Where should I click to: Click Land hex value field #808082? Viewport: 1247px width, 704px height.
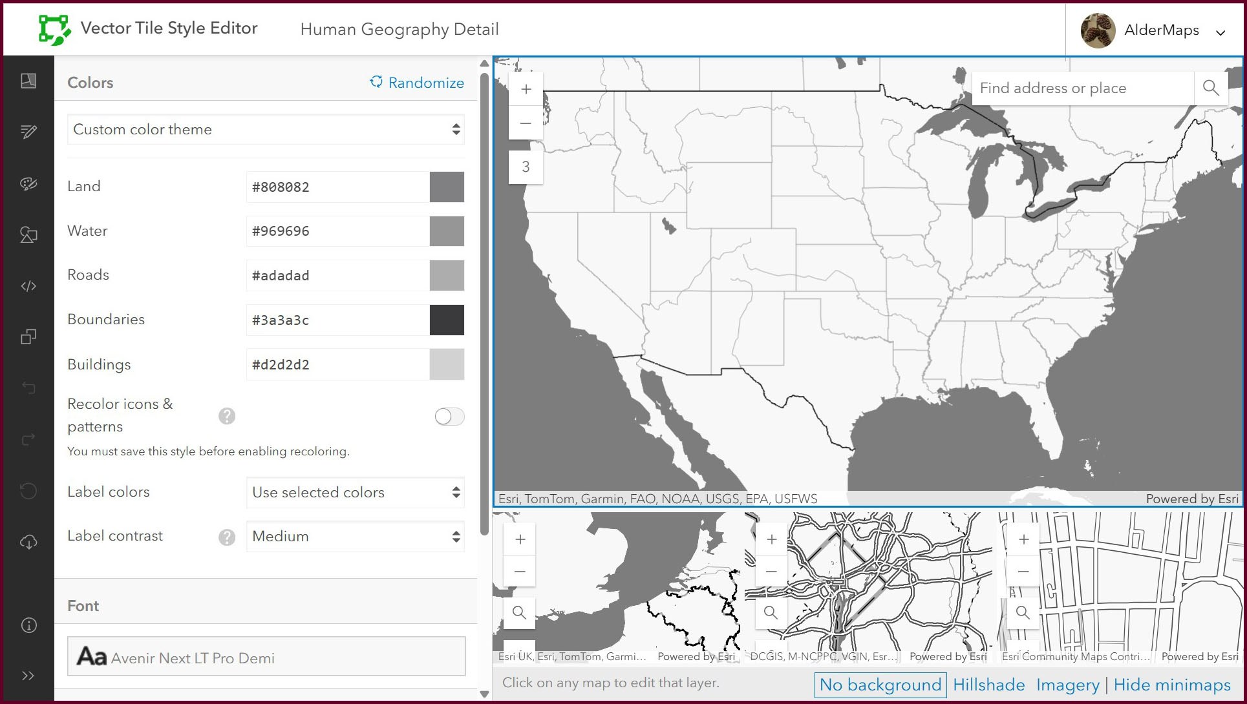tap(337, 187)
